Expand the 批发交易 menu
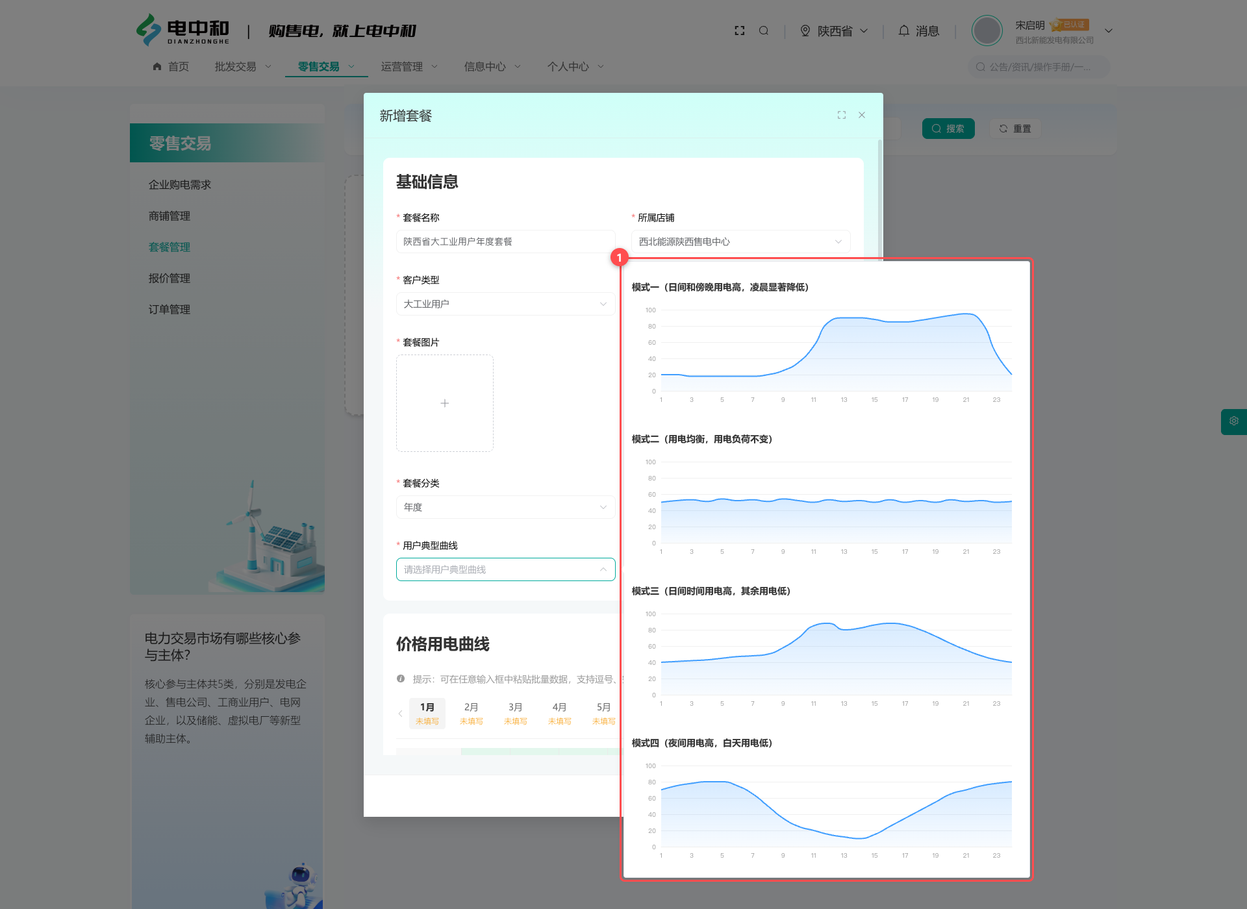 pos(243,66)
